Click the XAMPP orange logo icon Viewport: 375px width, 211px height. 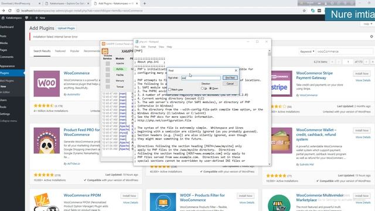(x=105, y=51)
